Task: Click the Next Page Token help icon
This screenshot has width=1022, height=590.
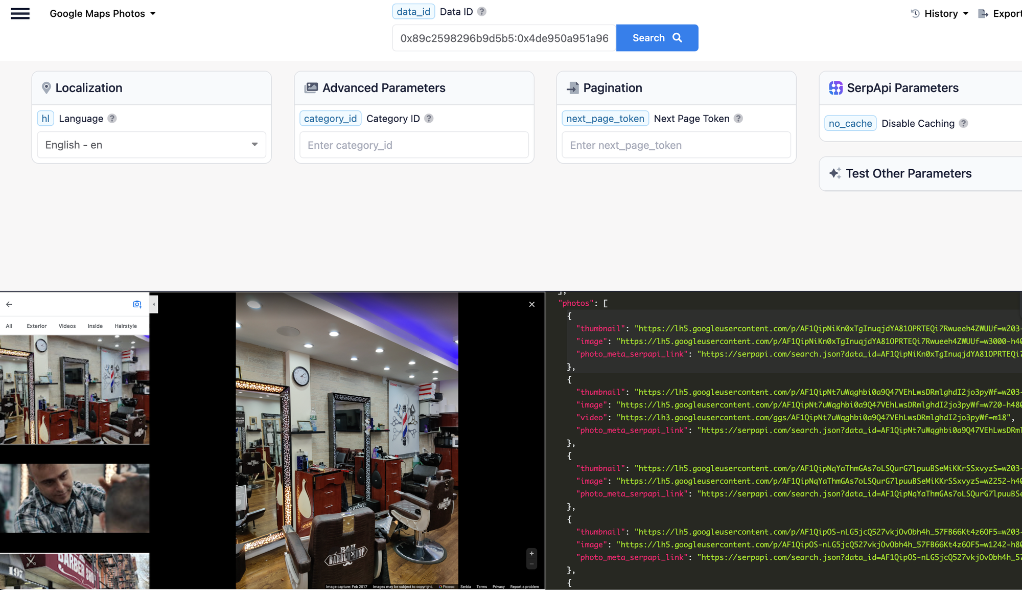Action: pyautogui.click(x=738, y=119)
